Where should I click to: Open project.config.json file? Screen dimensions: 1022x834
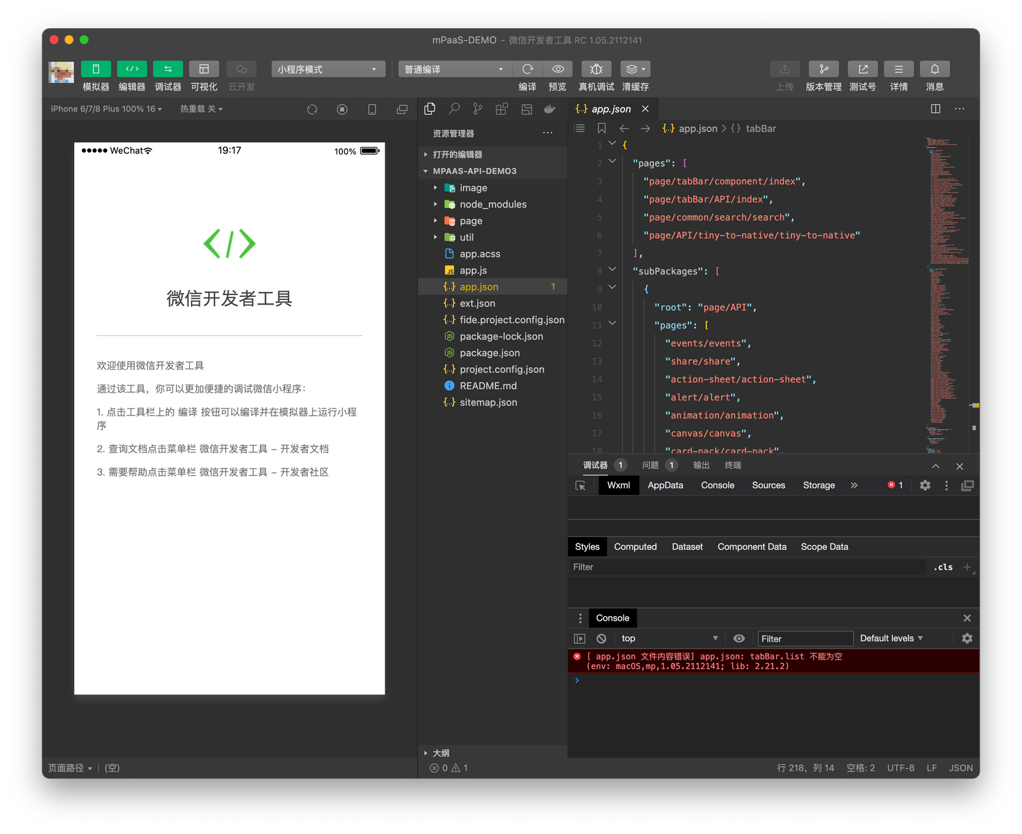pos(492,370)
